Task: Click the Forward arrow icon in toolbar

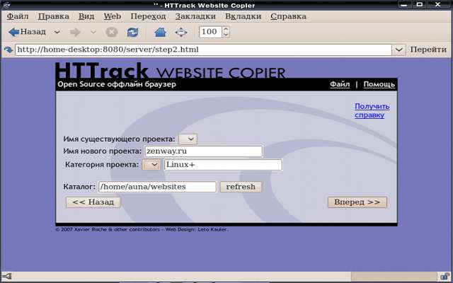Action: tap(76, 32)
